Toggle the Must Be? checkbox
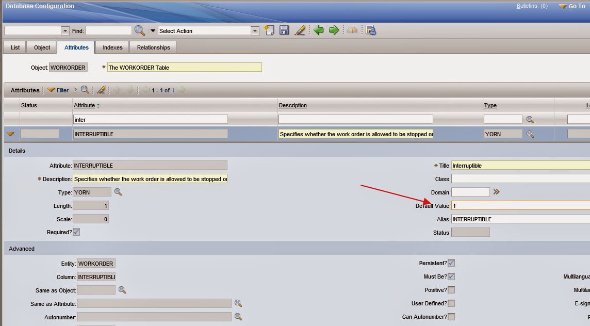 451,276
